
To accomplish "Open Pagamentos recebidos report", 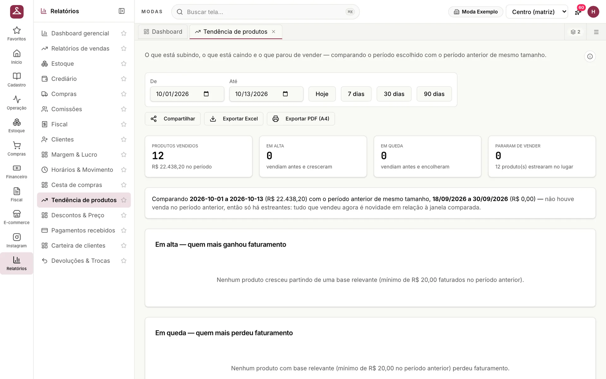I will (x=83, y=230).
